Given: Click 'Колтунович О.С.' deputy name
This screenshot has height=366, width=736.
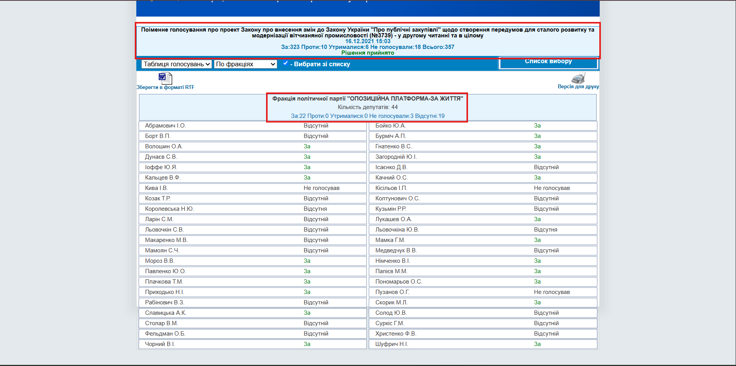Looking at the screenshot, I should tap(397, 198).
